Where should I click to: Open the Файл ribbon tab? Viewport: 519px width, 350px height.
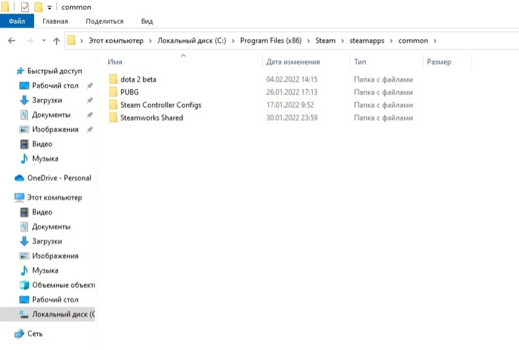(17, 21)
